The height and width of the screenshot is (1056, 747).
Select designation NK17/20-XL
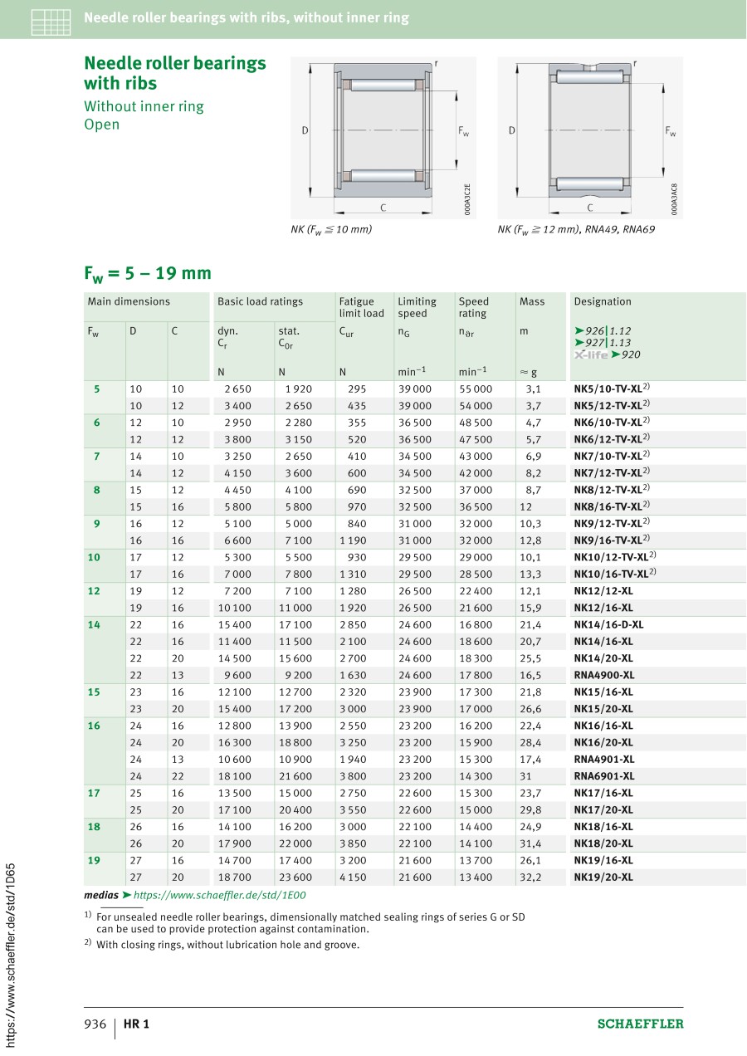point(603,809)
